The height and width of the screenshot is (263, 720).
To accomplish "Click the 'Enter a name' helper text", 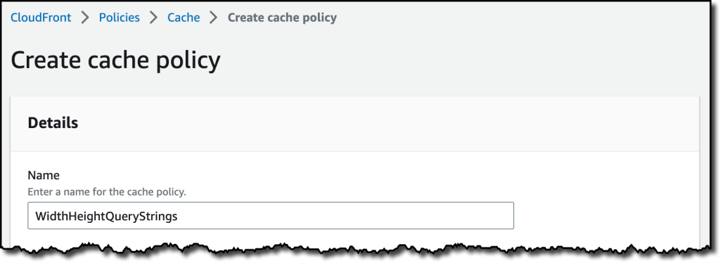I will pyautogui.click(x=107, y=191).
